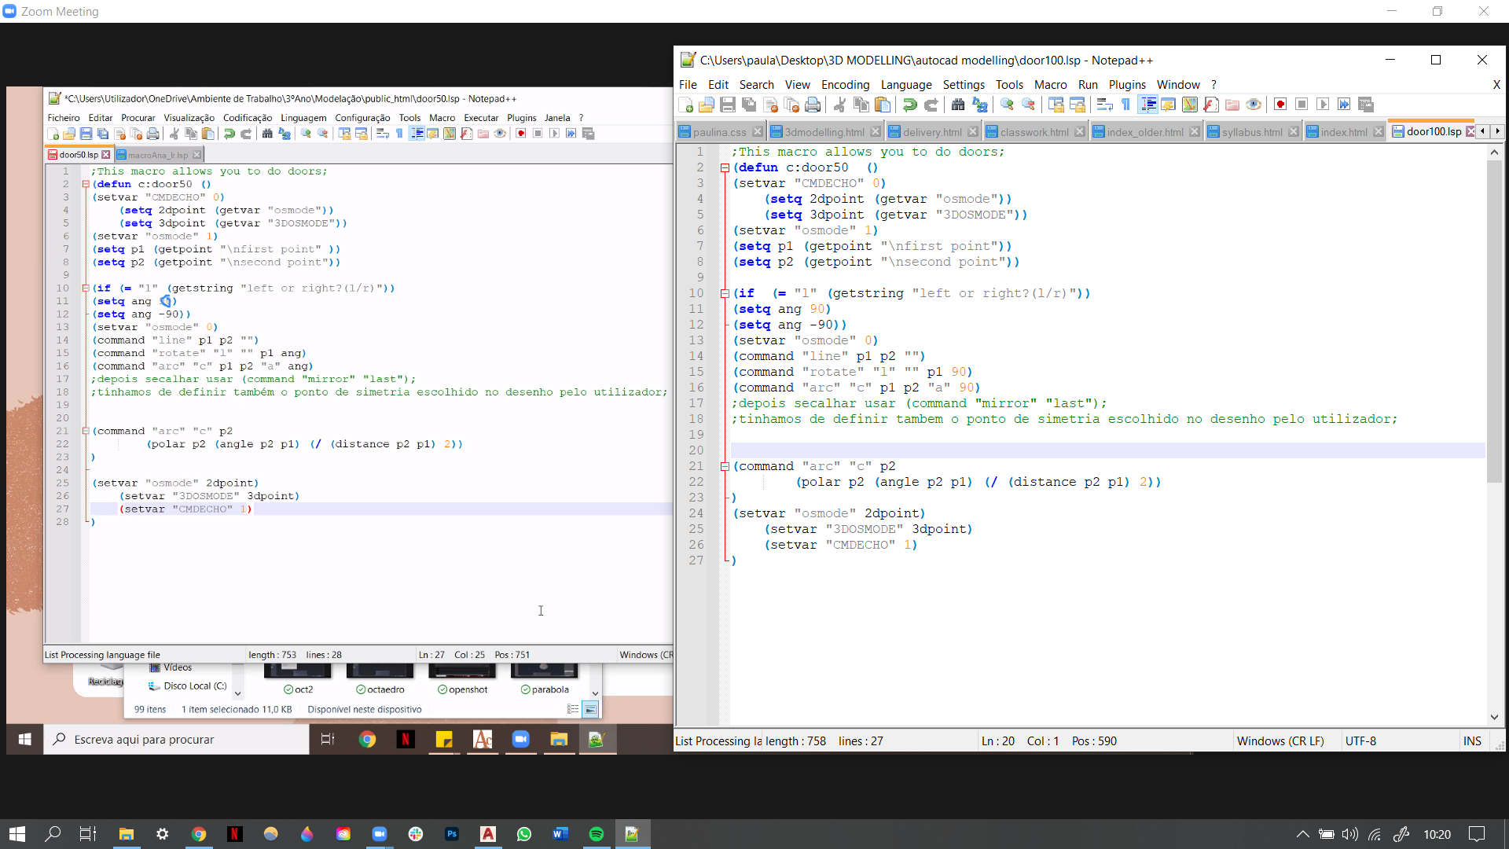Close the door100.lsp tab with its red X

pos(1470,131)
